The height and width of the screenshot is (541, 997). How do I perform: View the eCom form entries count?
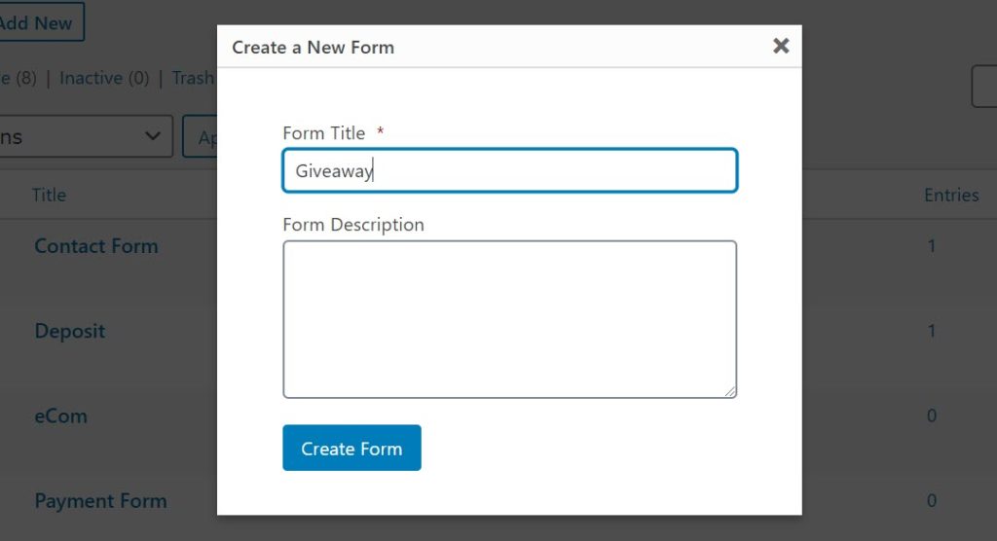click(x=932, y=415)
